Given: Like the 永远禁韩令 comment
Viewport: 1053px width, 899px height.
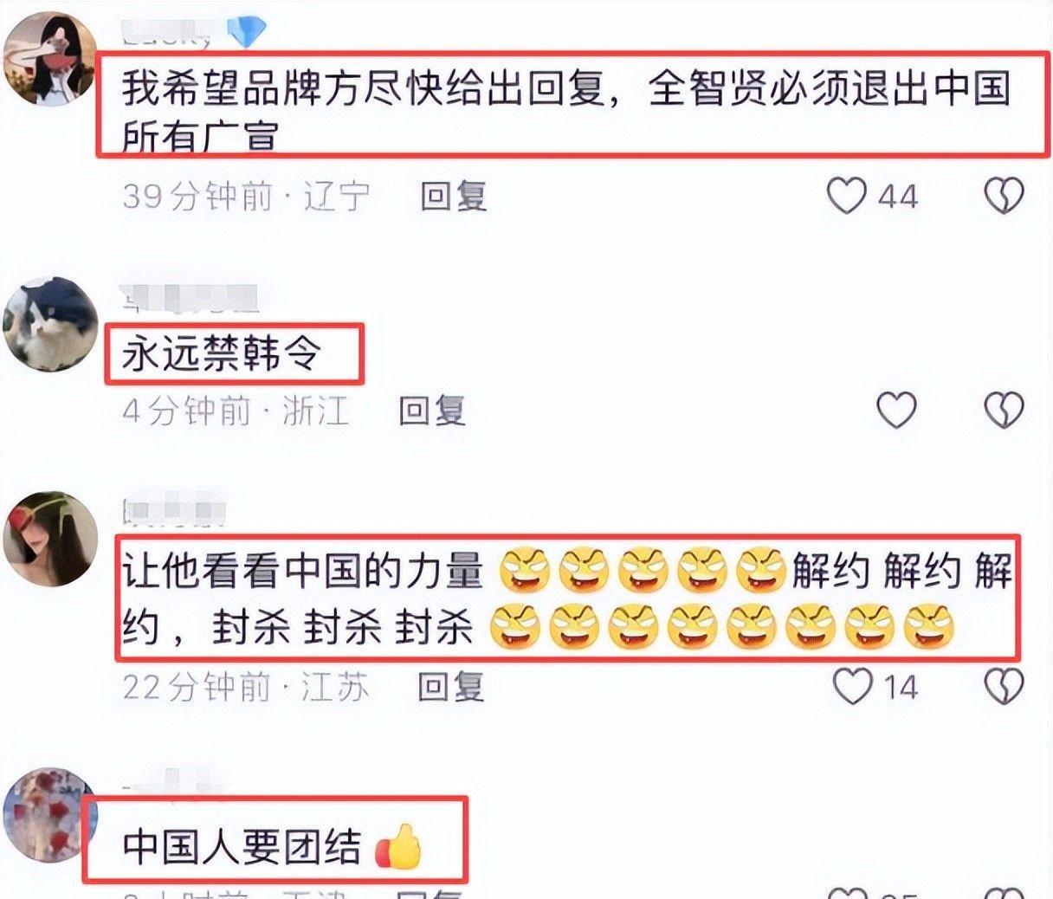Looking at the screenshot, I should (x=896, y=410).
